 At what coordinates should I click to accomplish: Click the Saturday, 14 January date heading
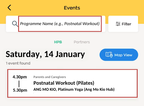tap(45, 54)
